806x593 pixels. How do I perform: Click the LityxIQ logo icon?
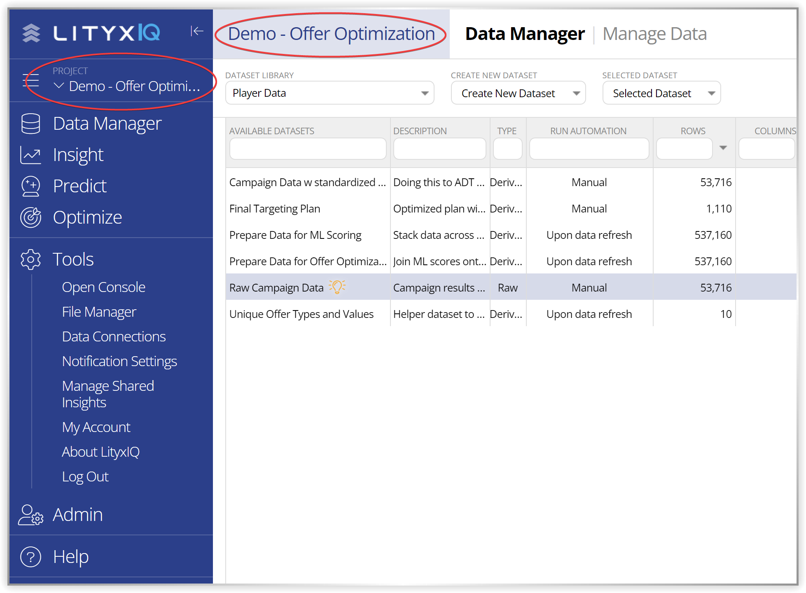coord(31,33)
